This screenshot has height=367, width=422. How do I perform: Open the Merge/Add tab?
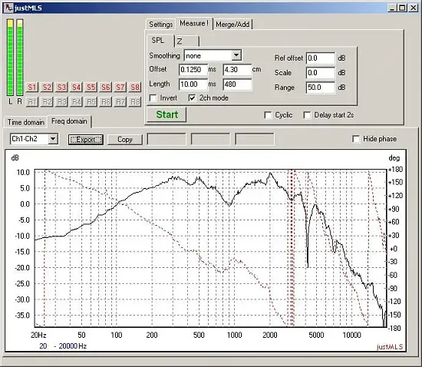[232, 25]
